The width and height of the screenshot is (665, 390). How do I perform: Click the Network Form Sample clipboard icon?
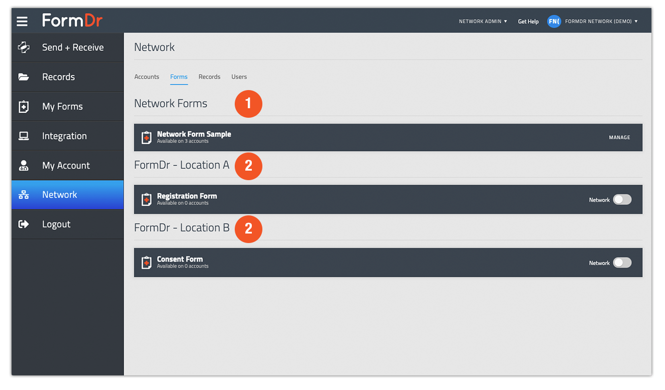point(146,137)
